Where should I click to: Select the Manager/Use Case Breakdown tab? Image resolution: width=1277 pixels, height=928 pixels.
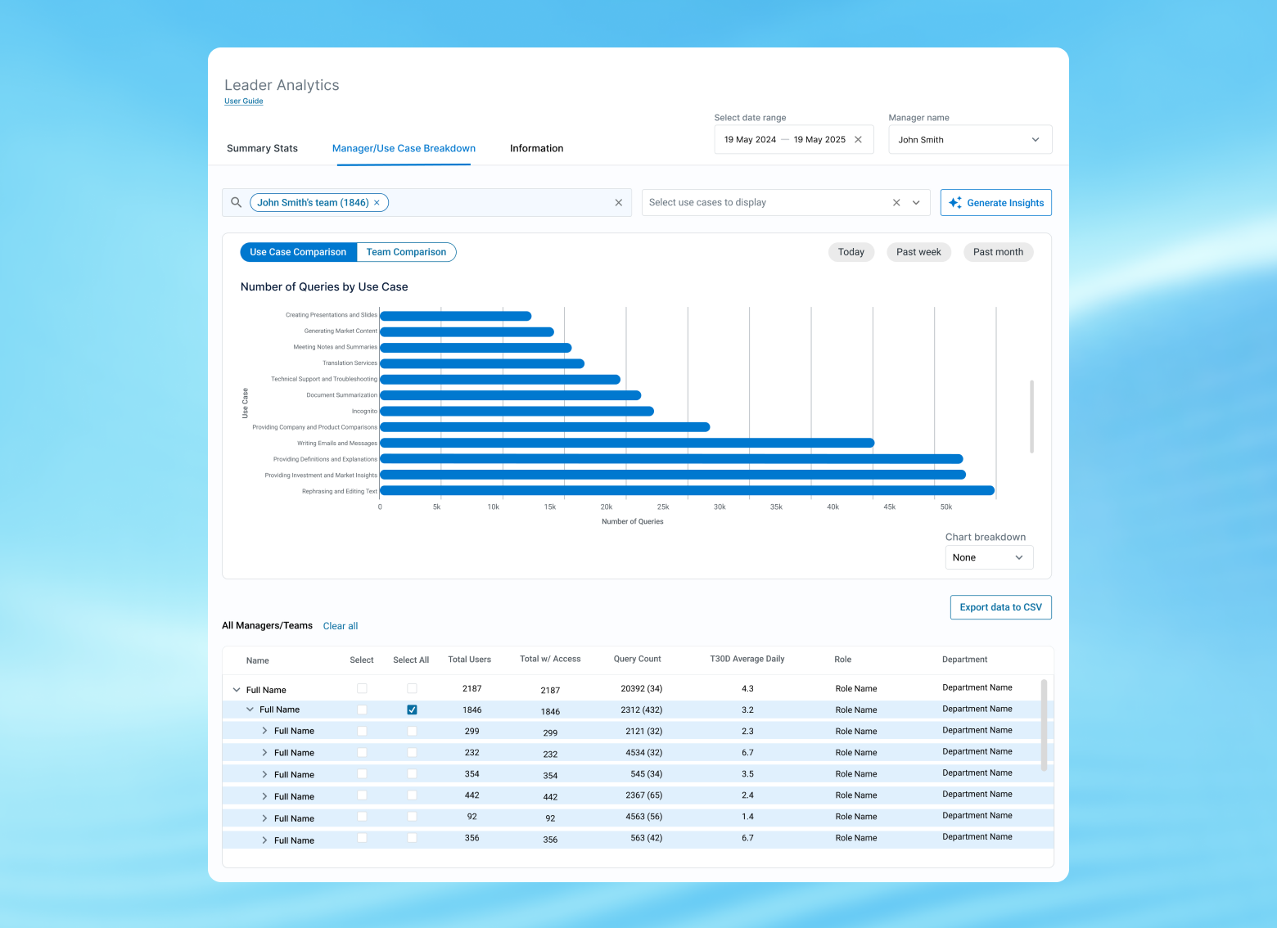[404, 148]
